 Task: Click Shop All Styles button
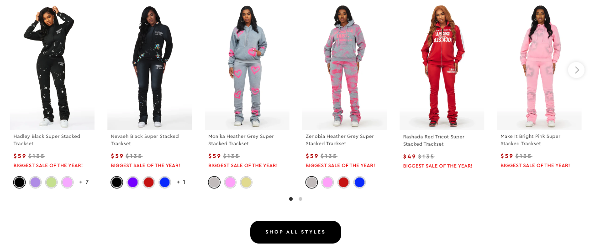coord(295,232)
